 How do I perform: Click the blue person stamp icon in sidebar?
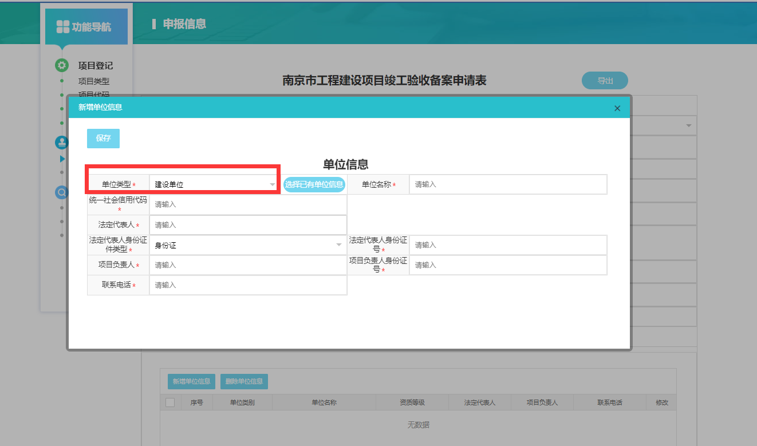(61, 143)
